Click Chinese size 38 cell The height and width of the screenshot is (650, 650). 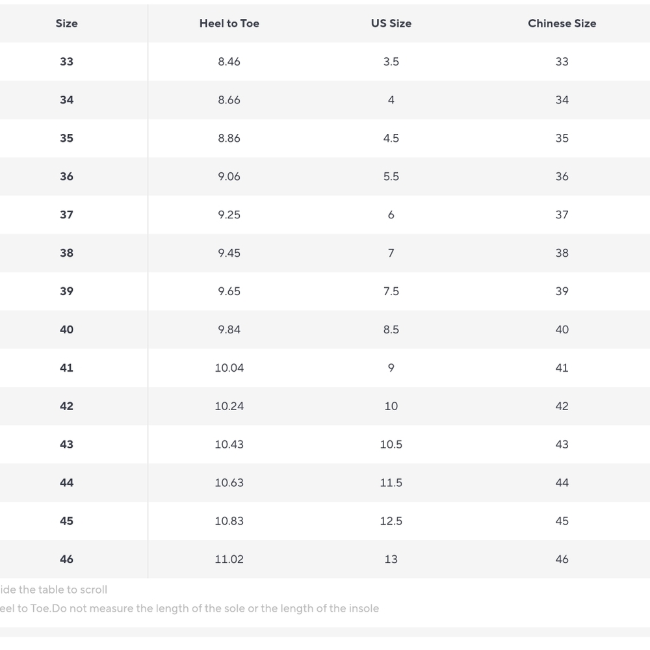pos(562,253)
